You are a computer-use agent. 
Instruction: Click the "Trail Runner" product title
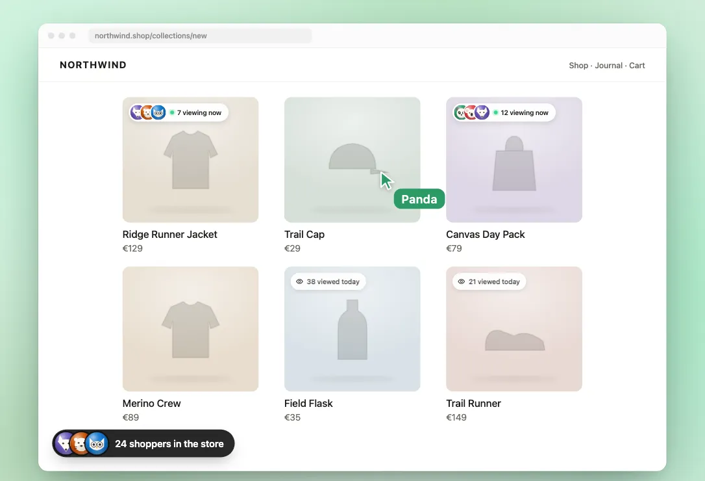click(x=473, y=403)
